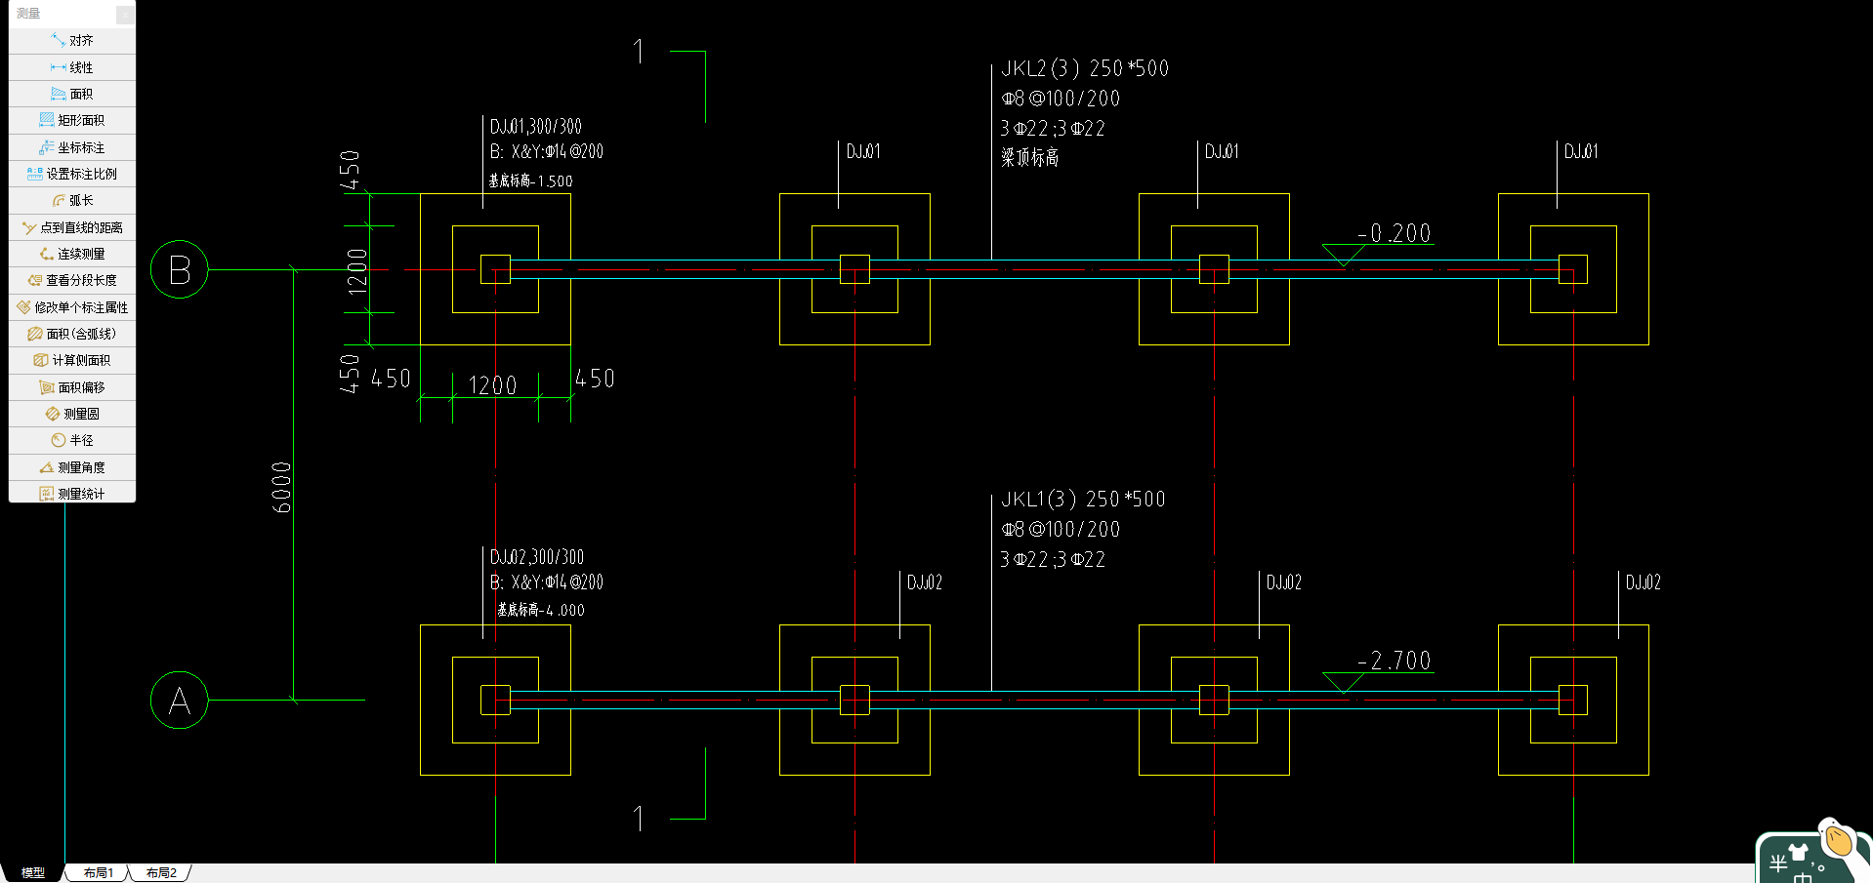This screenshot has width=1873, height=883.
Task: Click 修改单个标注属性 edit annotation tool
Action: point(72,307)
